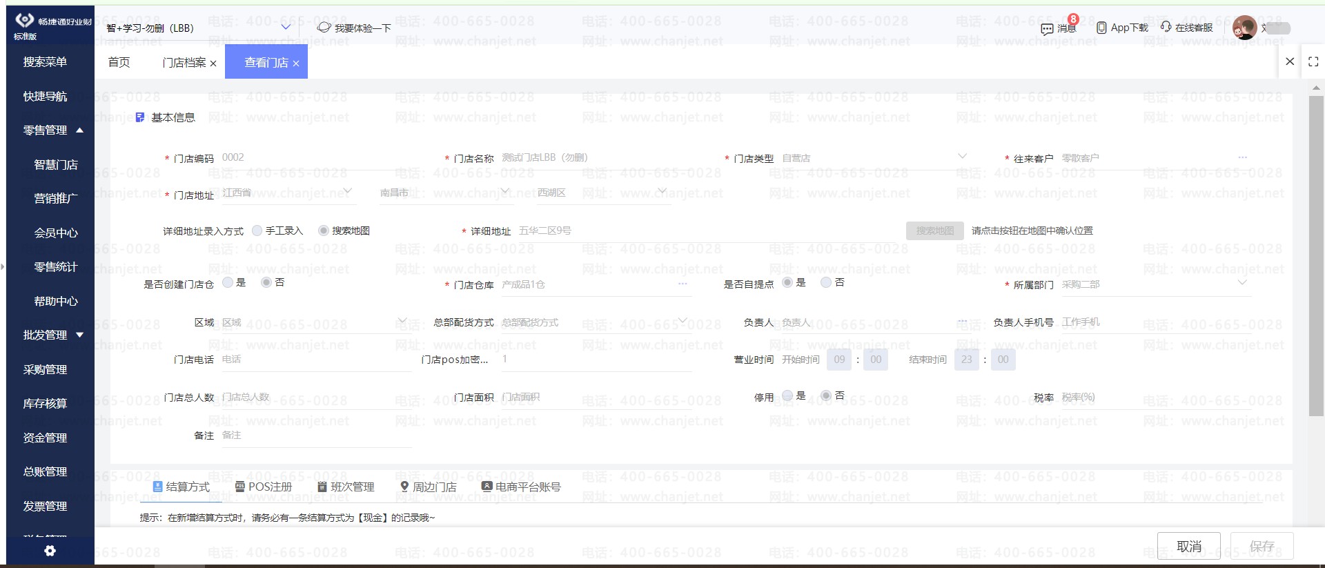Click the 保存 button
This screenshot has width=1325, height=568.
[1262, 546]
